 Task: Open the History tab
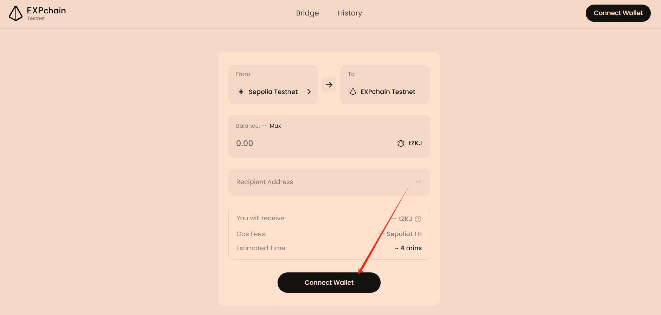350,13
